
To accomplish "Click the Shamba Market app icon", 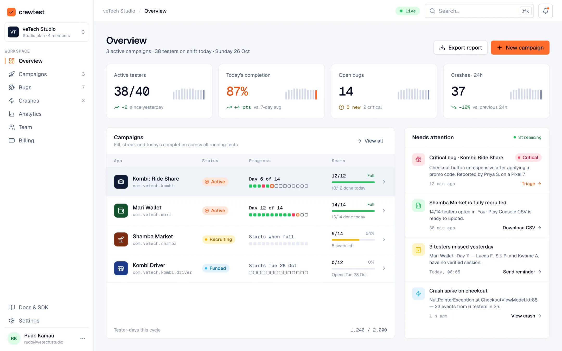I will tap(121, 239).
